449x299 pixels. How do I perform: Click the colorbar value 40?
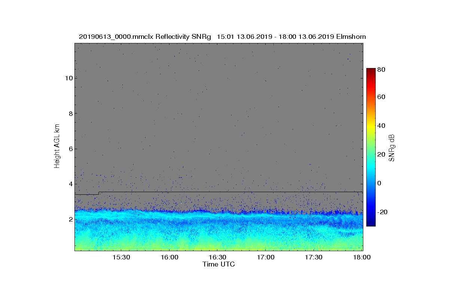tap(382, 126)
